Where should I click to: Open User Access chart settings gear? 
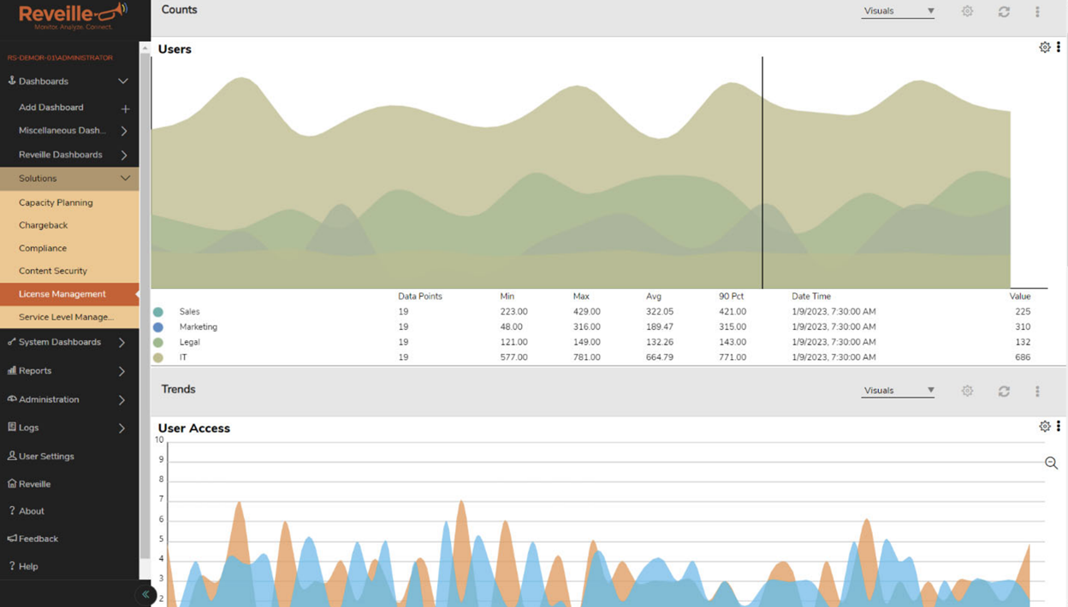click(x=1045, y=427)
